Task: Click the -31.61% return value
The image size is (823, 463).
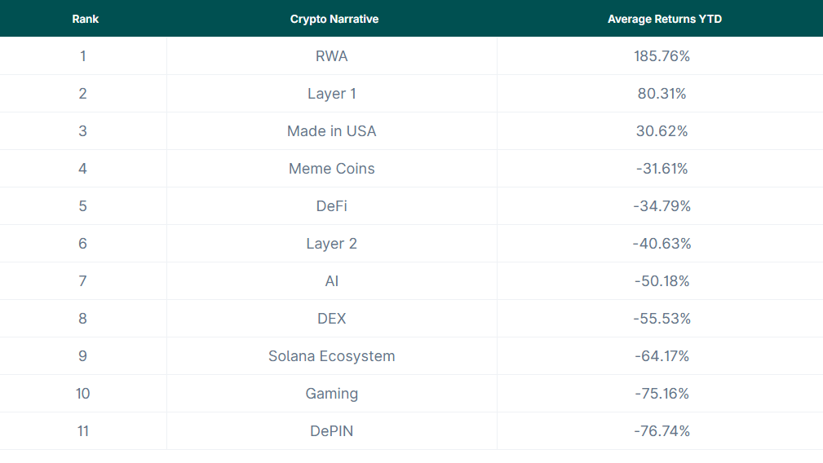Action: tap(661, 169)
